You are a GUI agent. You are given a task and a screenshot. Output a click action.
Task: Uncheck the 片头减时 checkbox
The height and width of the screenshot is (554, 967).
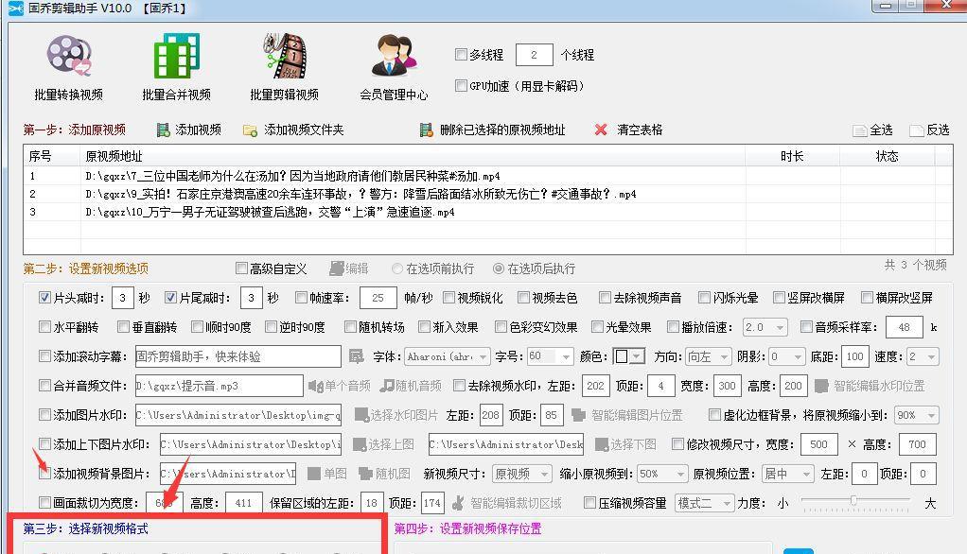44,297
